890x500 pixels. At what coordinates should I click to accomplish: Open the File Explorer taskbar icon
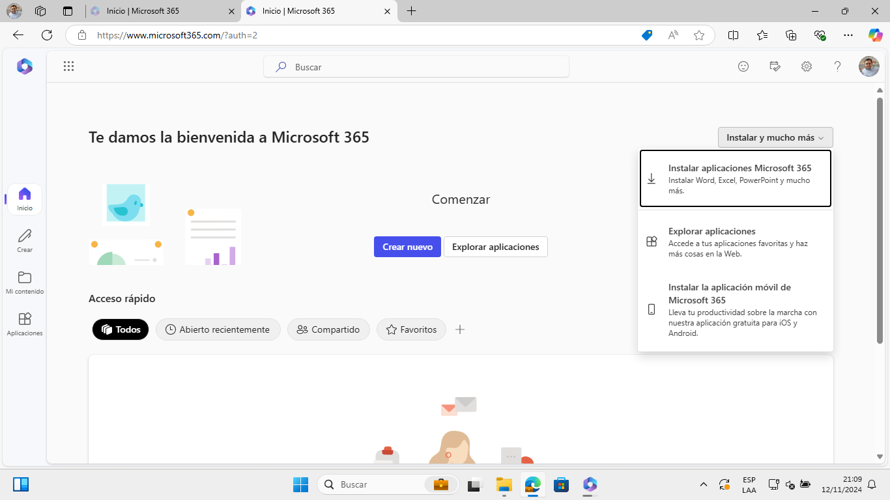504,484
